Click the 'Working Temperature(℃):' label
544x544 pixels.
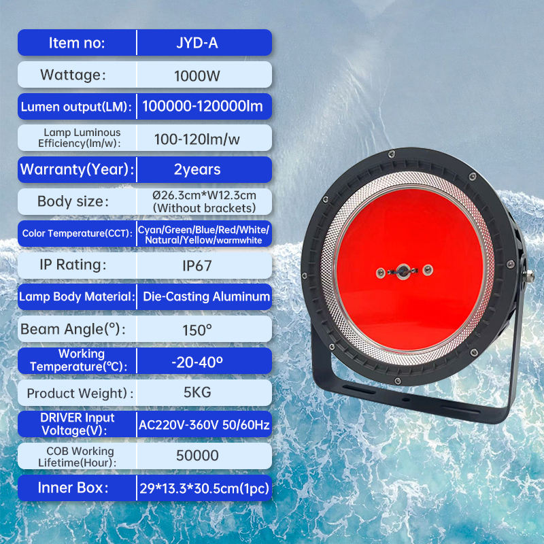click(79, 360)
